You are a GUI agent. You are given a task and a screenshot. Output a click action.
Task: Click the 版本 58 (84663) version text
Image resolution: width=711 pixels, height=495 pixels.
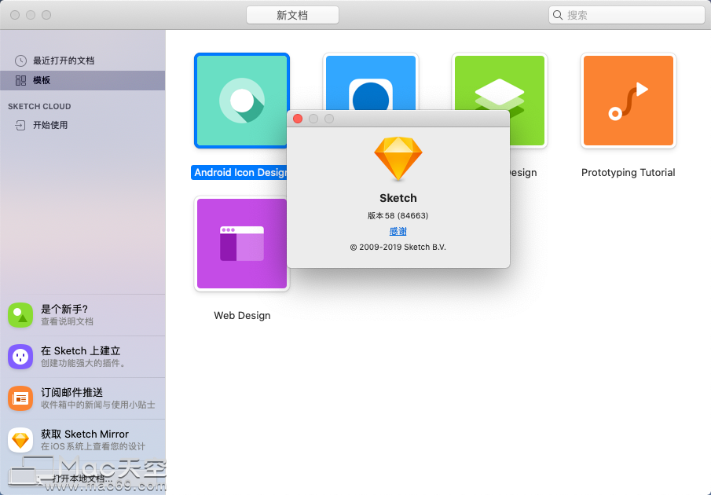coord(398,216)
